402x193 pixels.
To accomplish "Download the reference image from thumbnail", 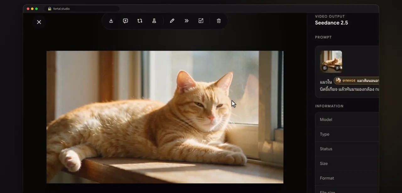I will pos(337,68).
